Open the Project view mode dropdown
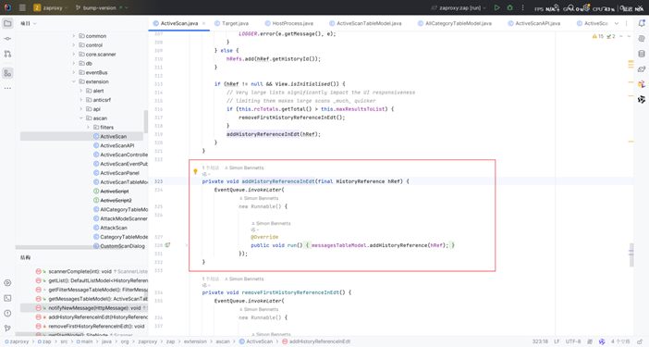The width and height of the screenshot is (649, 347). tap(28, 24)
